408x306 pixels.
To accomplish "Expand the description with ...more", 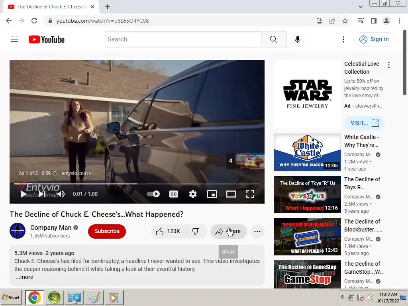I will (24, 277).
